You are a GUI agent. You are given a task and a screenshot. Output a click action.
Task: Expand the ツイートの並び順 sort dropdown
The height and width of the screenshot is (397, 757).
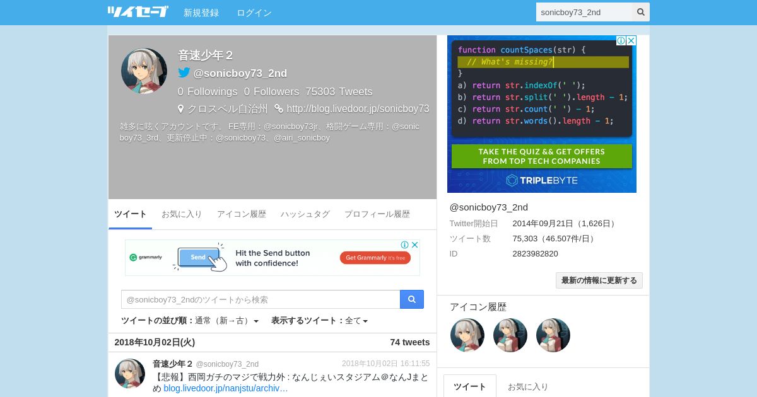pos(226,321)
